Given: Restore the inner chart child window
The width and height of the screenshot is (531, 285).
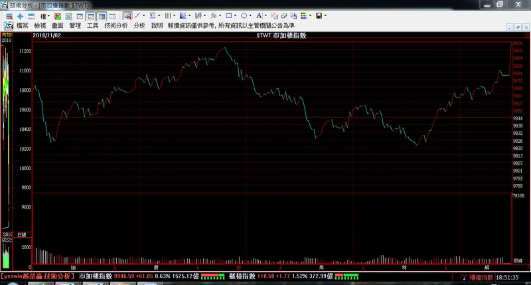Looking at the screenshot, I should coord(518,27).
